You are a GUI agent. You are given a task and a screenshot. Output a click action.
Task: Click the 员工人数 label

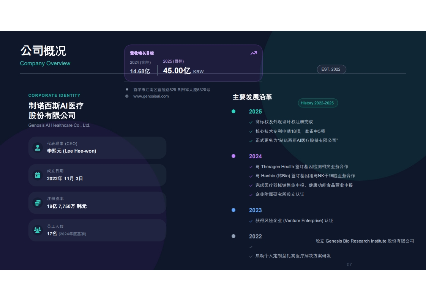(x=55, y=226)
